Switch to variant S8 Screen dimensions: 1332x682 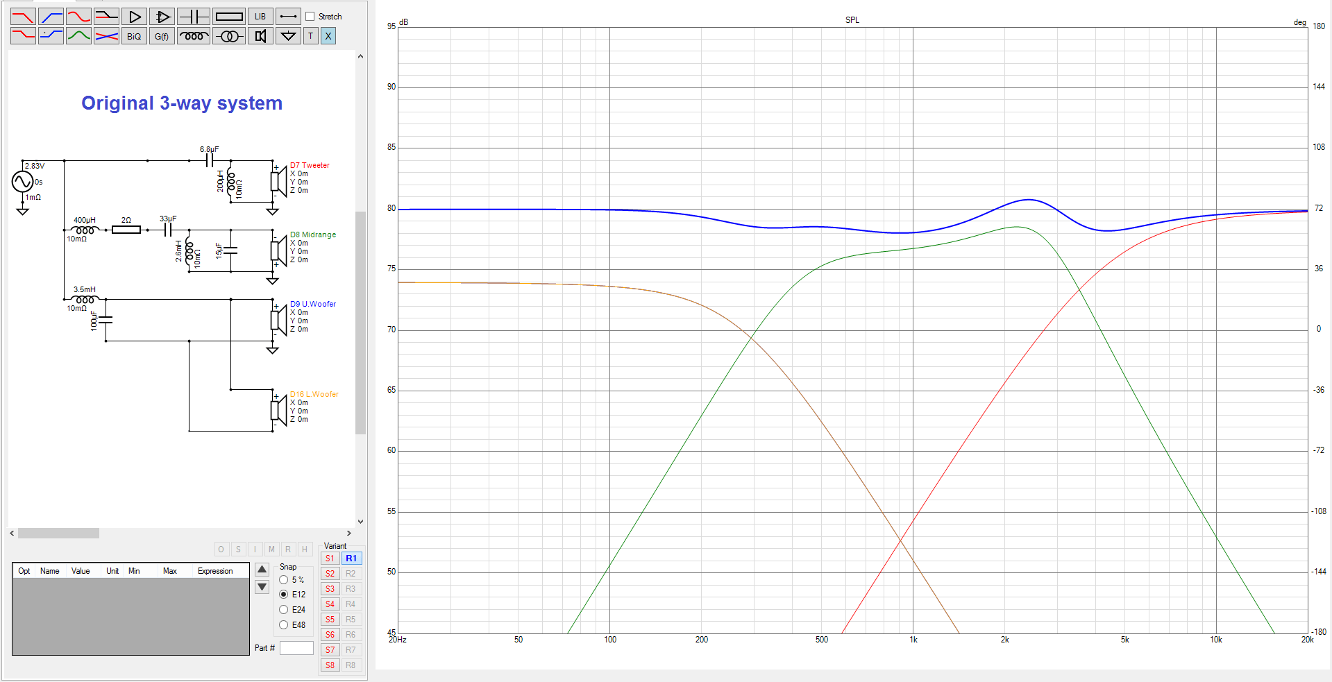pos(330,665)
